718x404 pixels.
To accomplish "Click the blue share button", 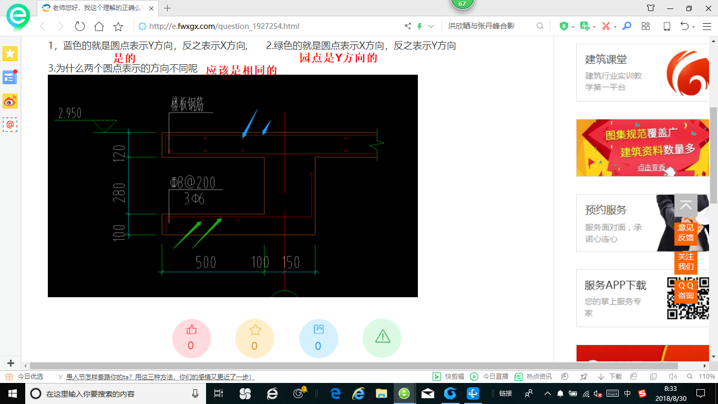I will click(319, 338).
